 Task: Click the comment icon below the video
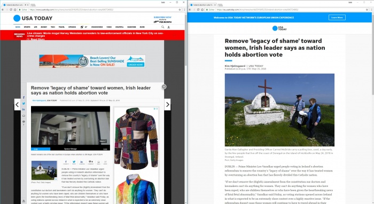pos(90,162)
